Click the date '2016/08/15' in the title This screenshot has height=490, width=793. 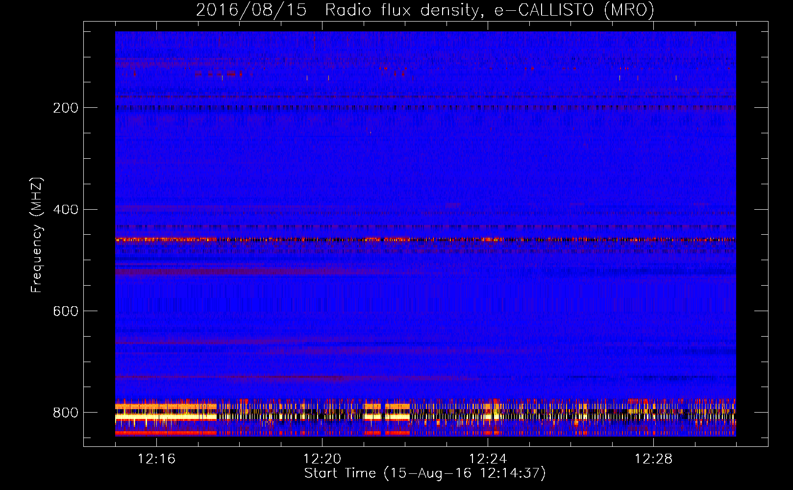click(x=251, y=10)
